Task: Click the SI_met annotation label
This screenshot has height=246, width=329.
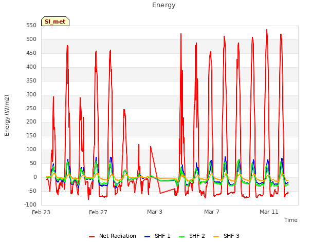Action: pos(55,22)
